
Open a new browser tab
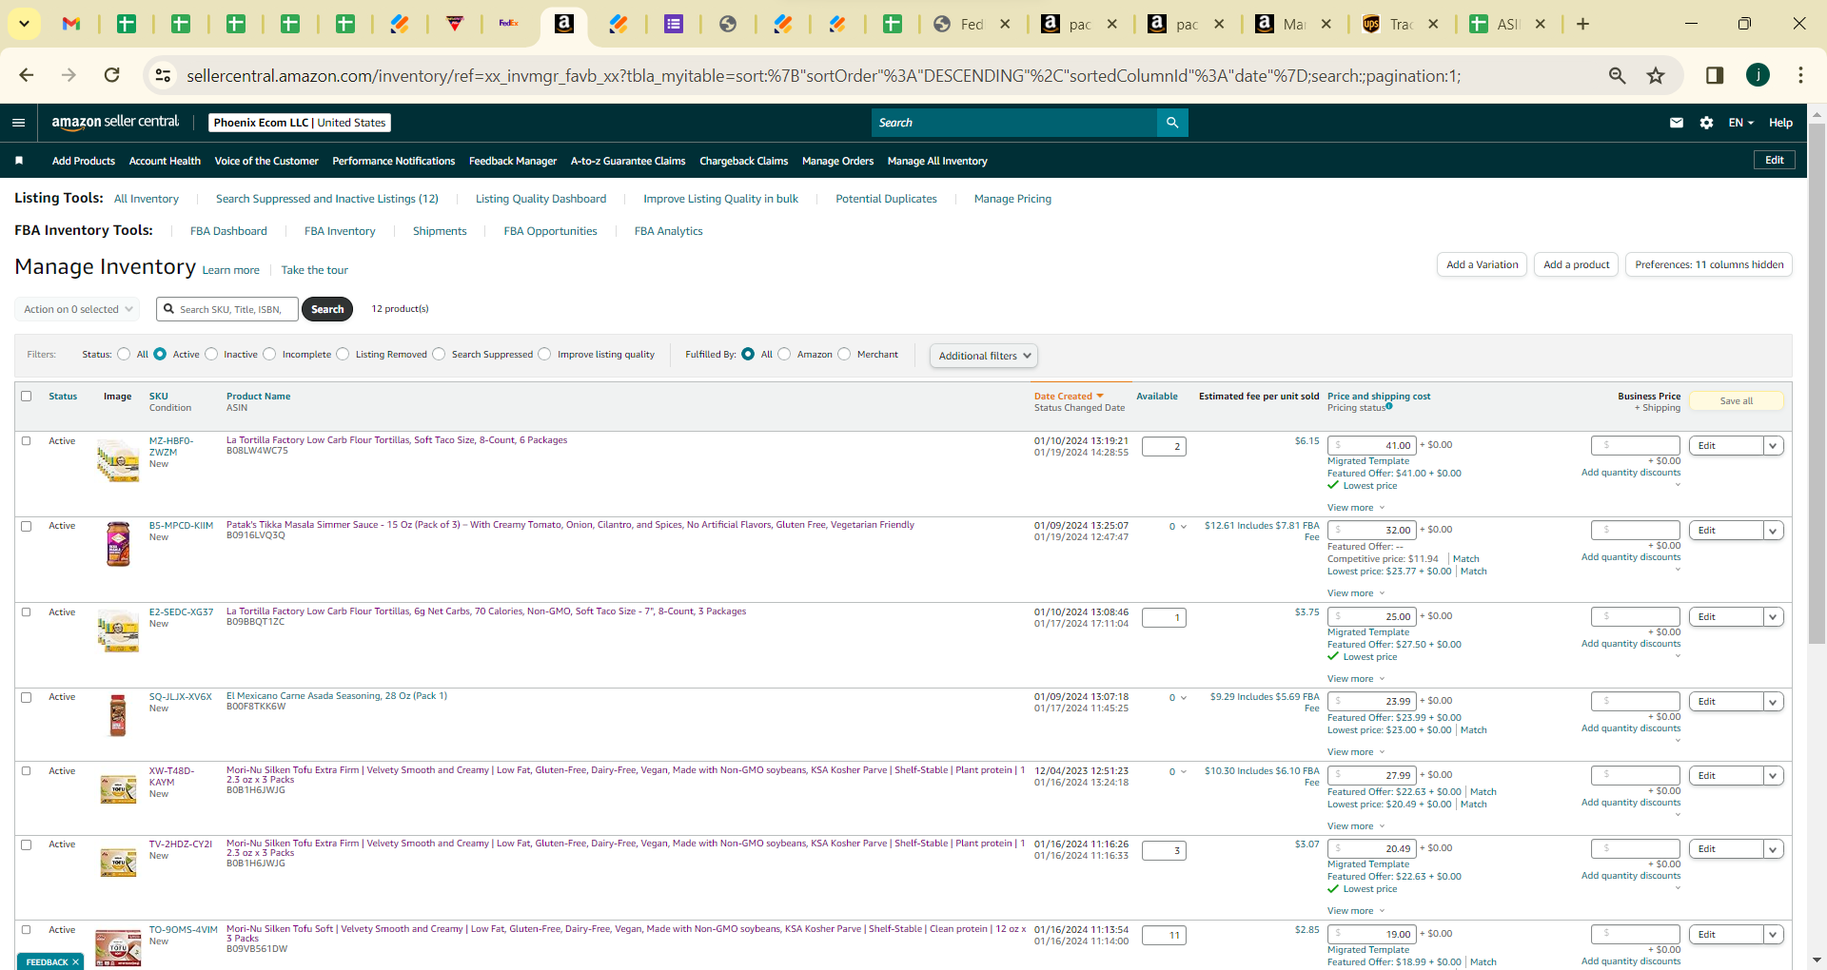point(1582,24)
